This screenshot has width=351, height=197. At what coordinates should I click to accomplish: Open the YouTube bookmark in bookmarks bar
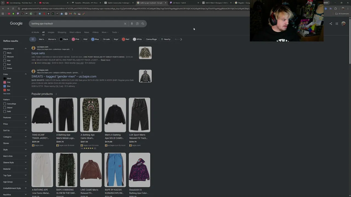click(9, 14)
